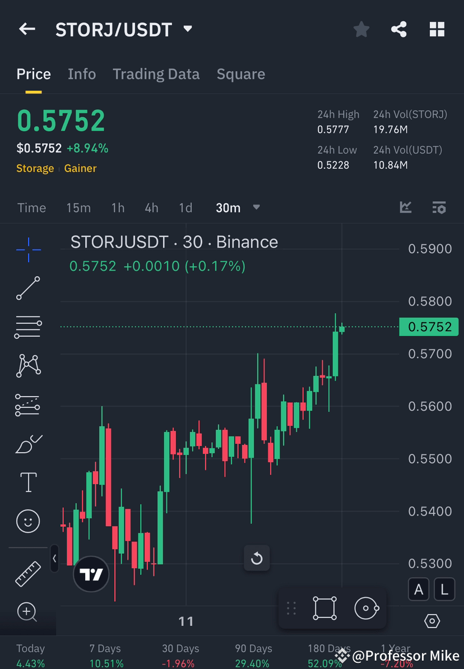Select the crosshair cursor tool
Viewport: 464px width, 669px height.
pos(28,250)
